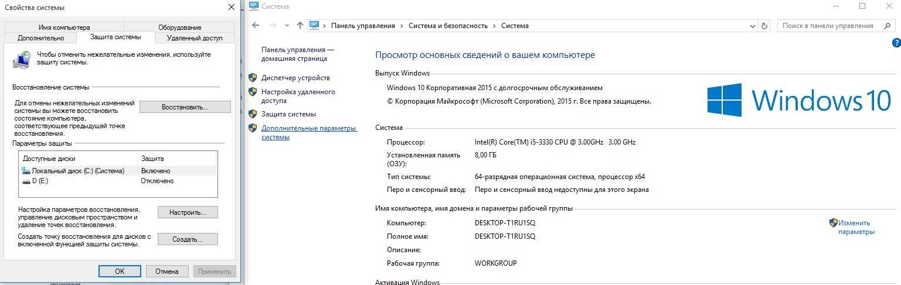The height and width of the screenshot is (285, 901).
Task: Click the Forward arrow in System window
Action: tap(273, 26)
